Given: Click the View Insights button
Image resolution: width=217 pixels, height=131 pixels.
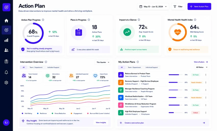Looking at the screenshot, I should click(x=101, y=123).
